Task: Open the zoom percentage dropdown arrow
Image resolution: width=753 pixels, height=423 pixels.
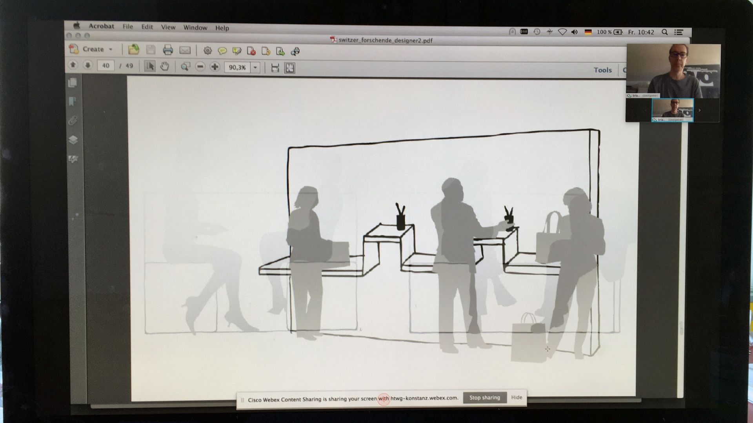Action: pos(255,67)
